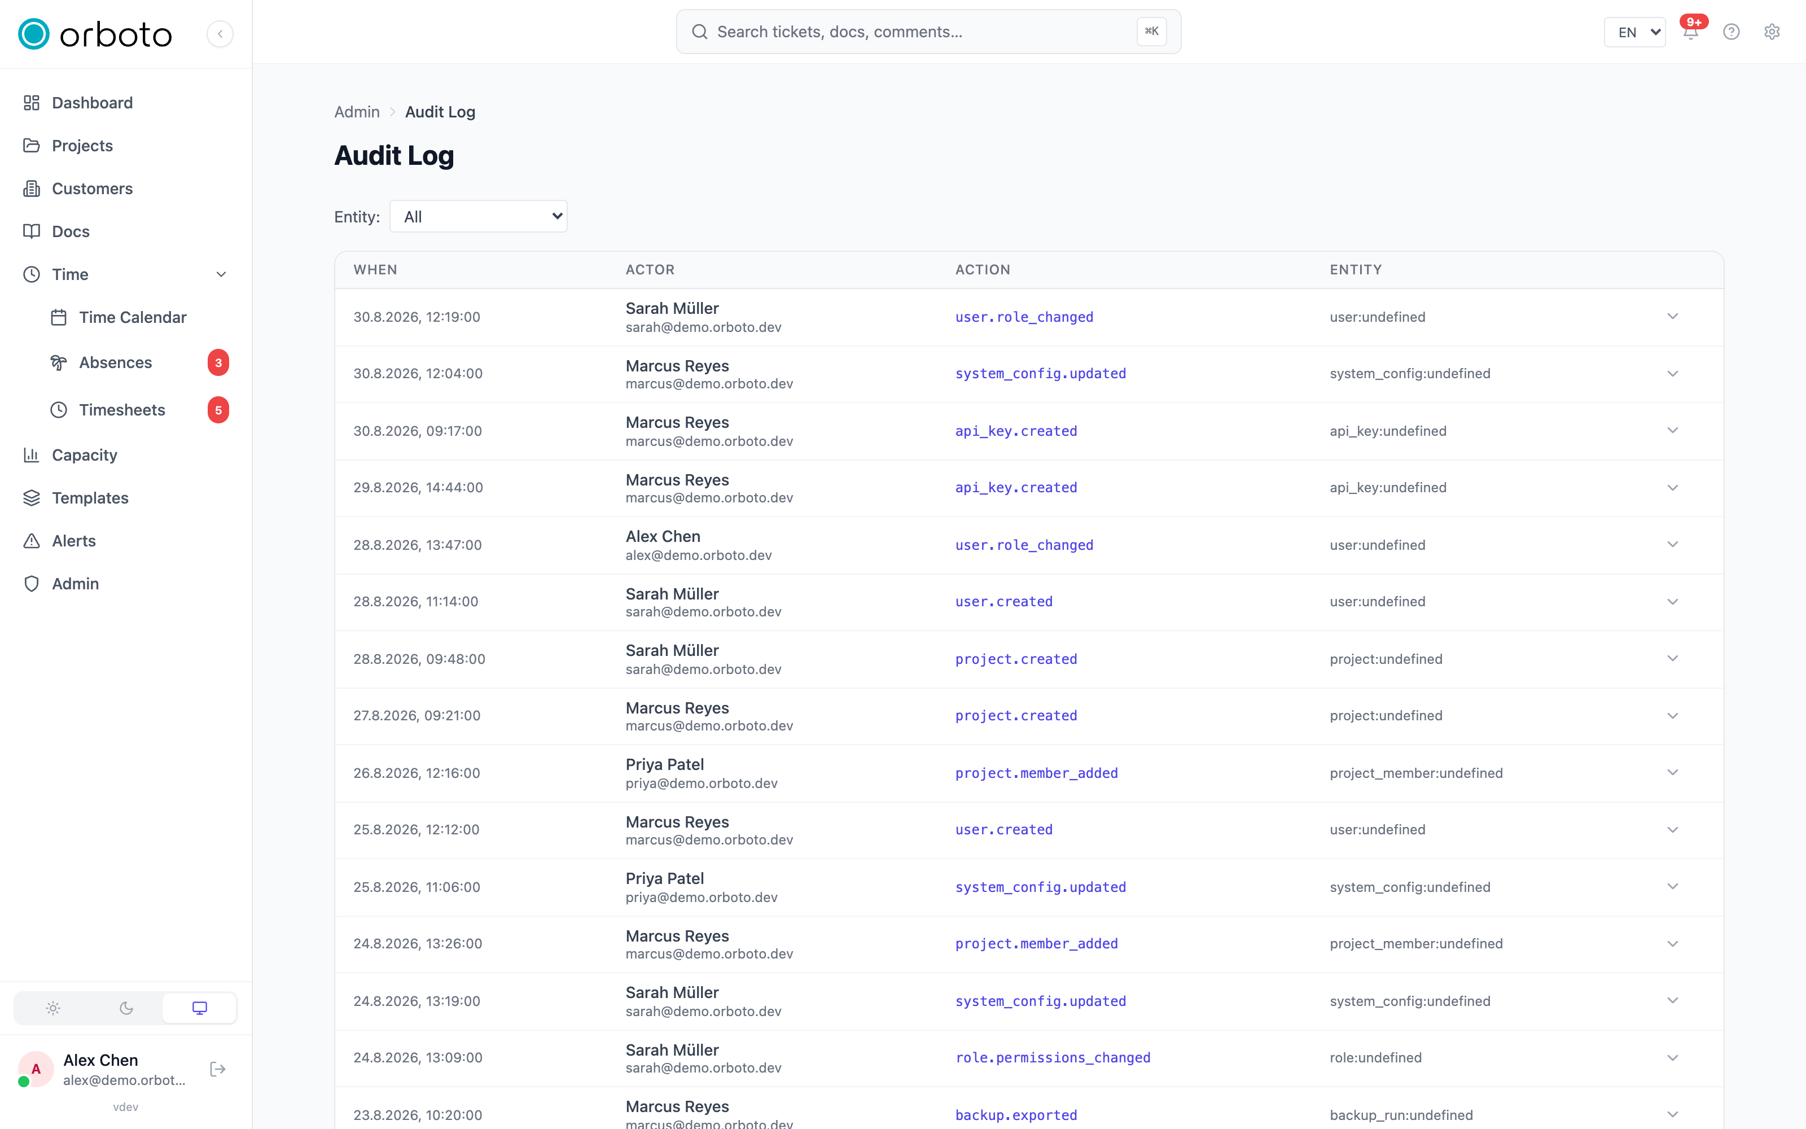Click role.permissions_changed action text
The width and height of the screenshot is (1806, 1129).
point(1053,1058)
